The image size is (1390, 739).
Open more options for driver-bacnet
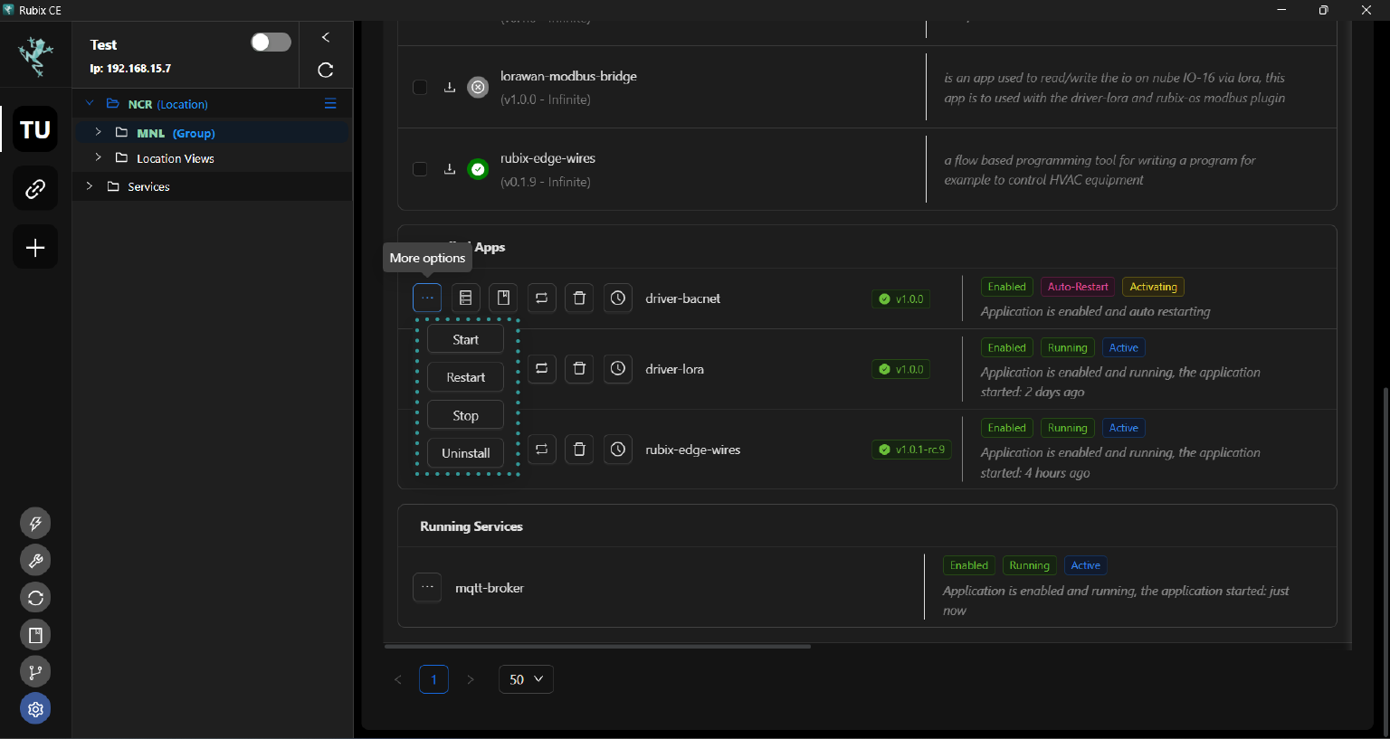tap(427, 298)
